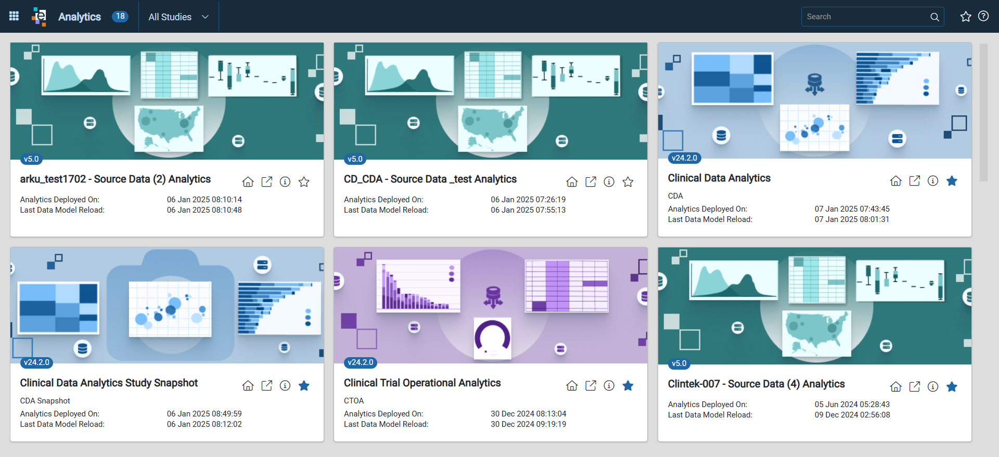Click the search magnifier icon
Viewport: 999px width, 457px height.
pos(934,17)
